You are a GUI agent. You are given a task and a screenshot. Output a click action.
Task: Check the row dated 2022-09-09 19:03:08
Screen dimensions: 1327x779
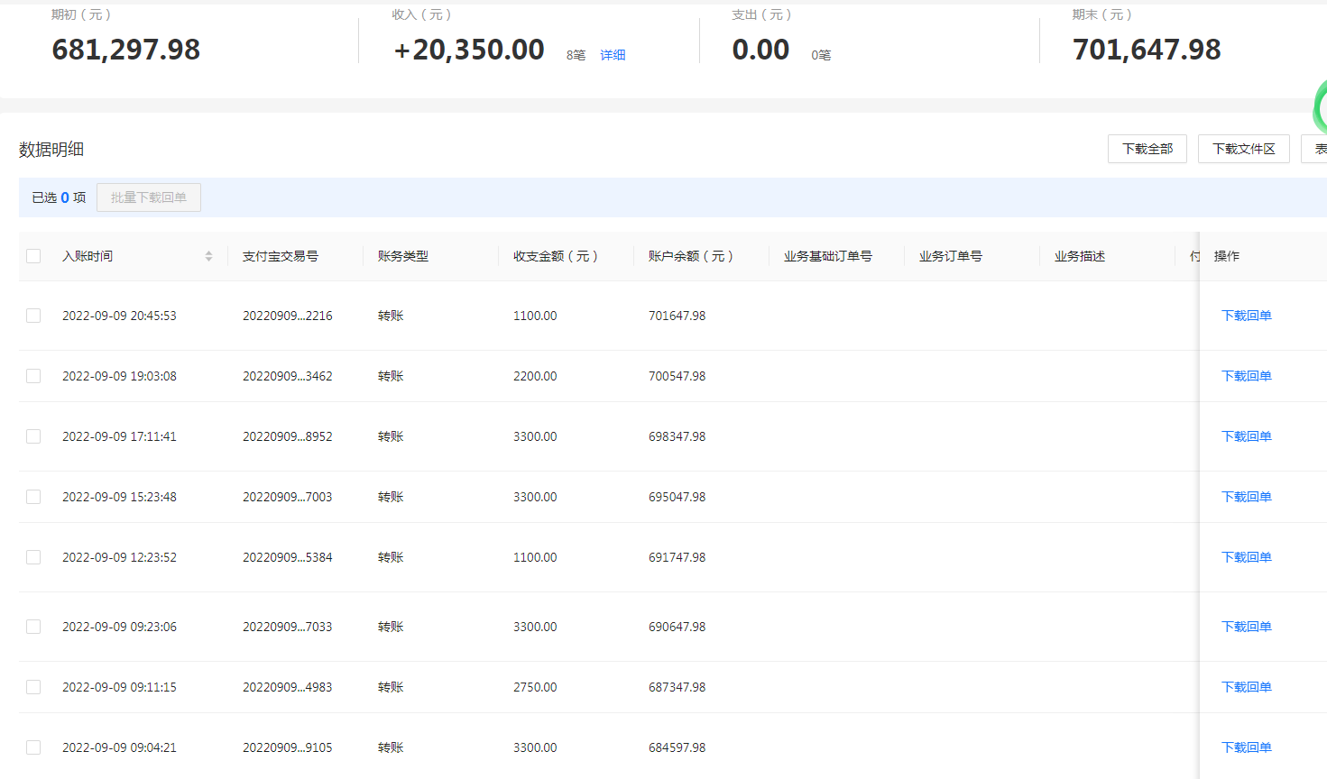tap(33, 376)
